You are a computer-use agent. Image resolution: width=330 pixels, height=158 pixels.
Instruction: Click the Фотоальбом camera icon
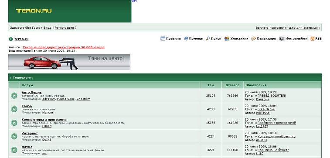coord(282,39)
